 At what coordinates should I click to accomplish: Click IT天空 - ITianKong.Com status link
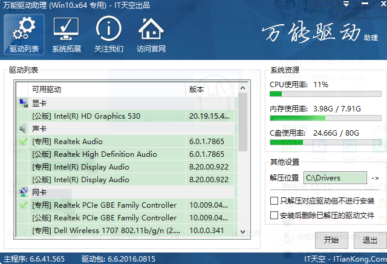coord(345,259)
